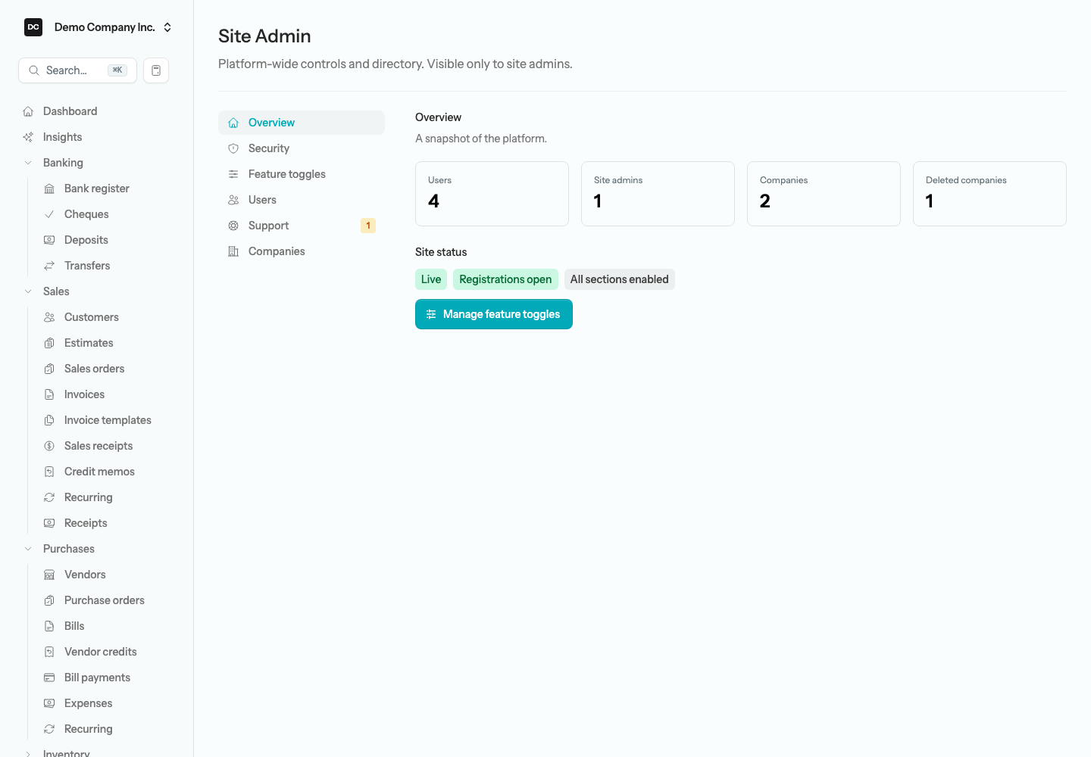Click the Security shield icon

click(233, 148)
